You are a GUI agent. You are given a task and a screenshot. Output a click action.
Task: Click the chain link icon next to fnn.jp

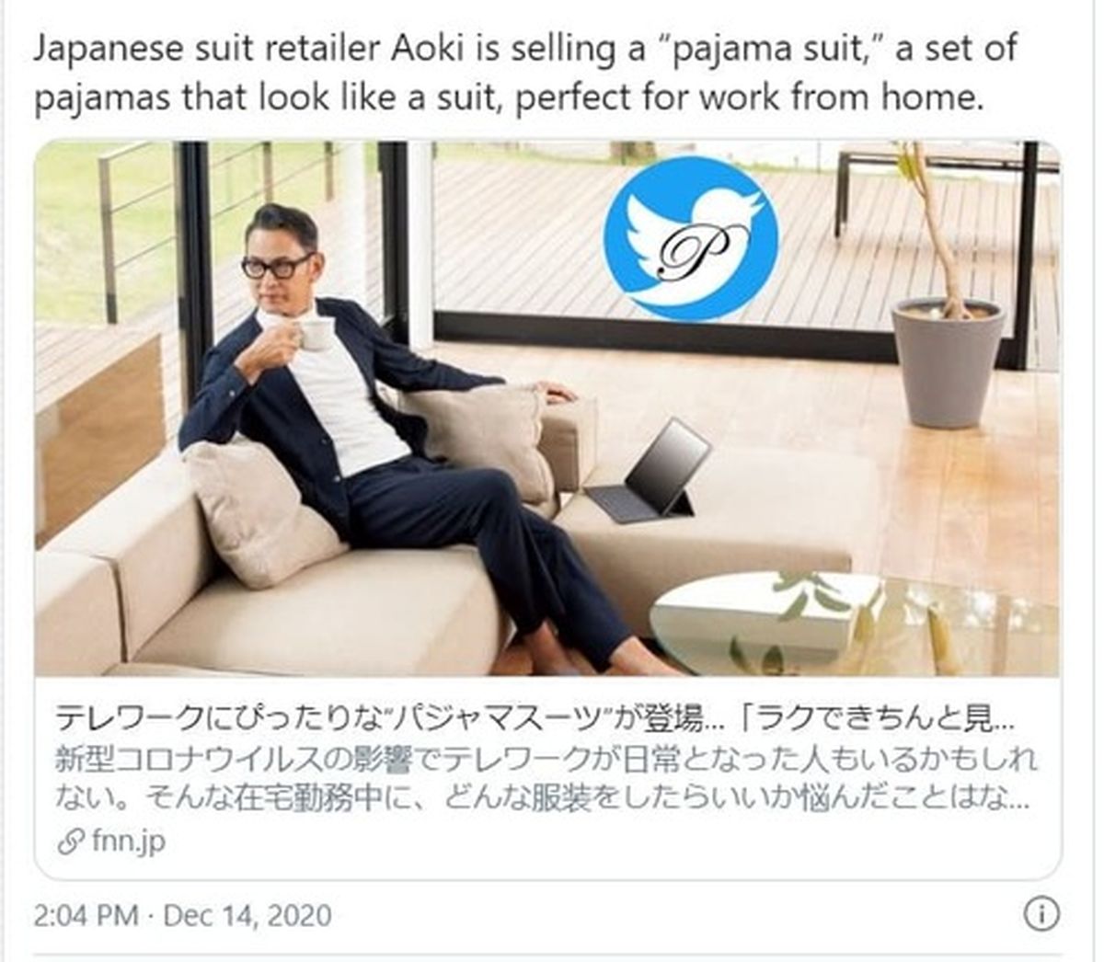(70, 842)
